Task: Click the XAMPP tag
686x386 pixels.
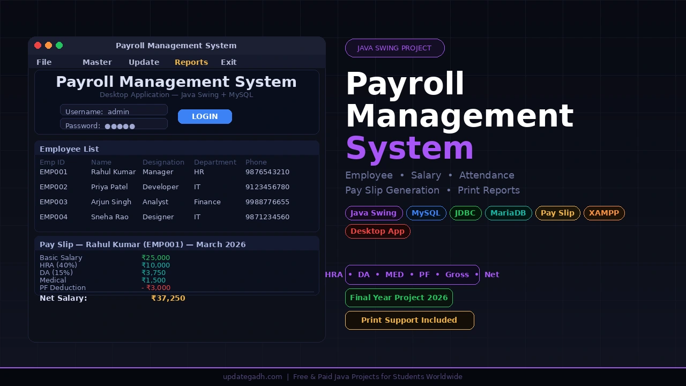Action: click(604, 213)
